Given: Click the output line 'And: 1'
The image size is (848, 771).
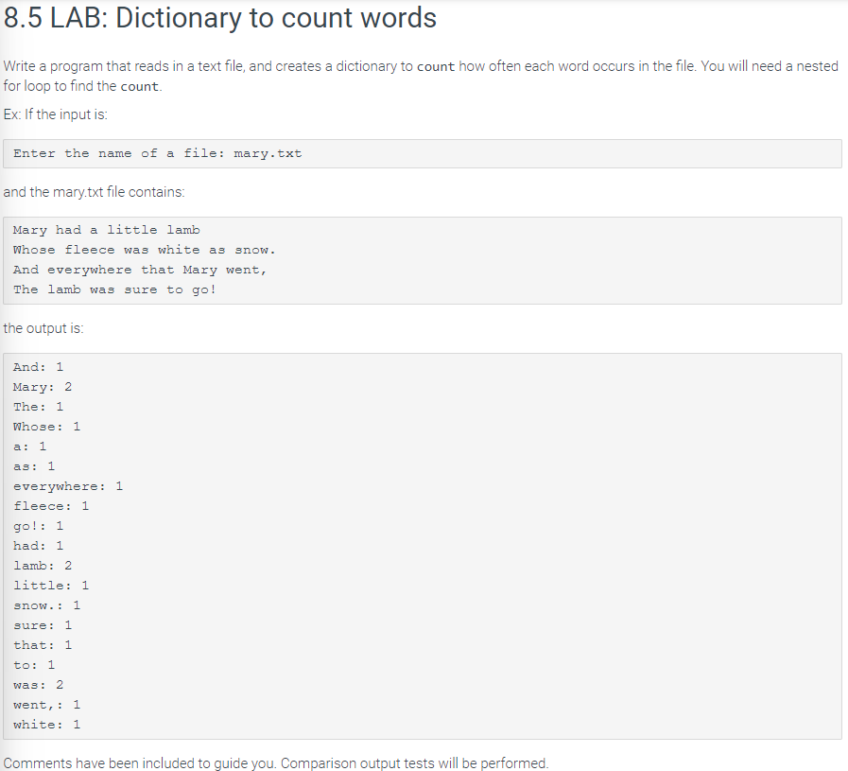Looking at the screenshot, I should point(39,367).
